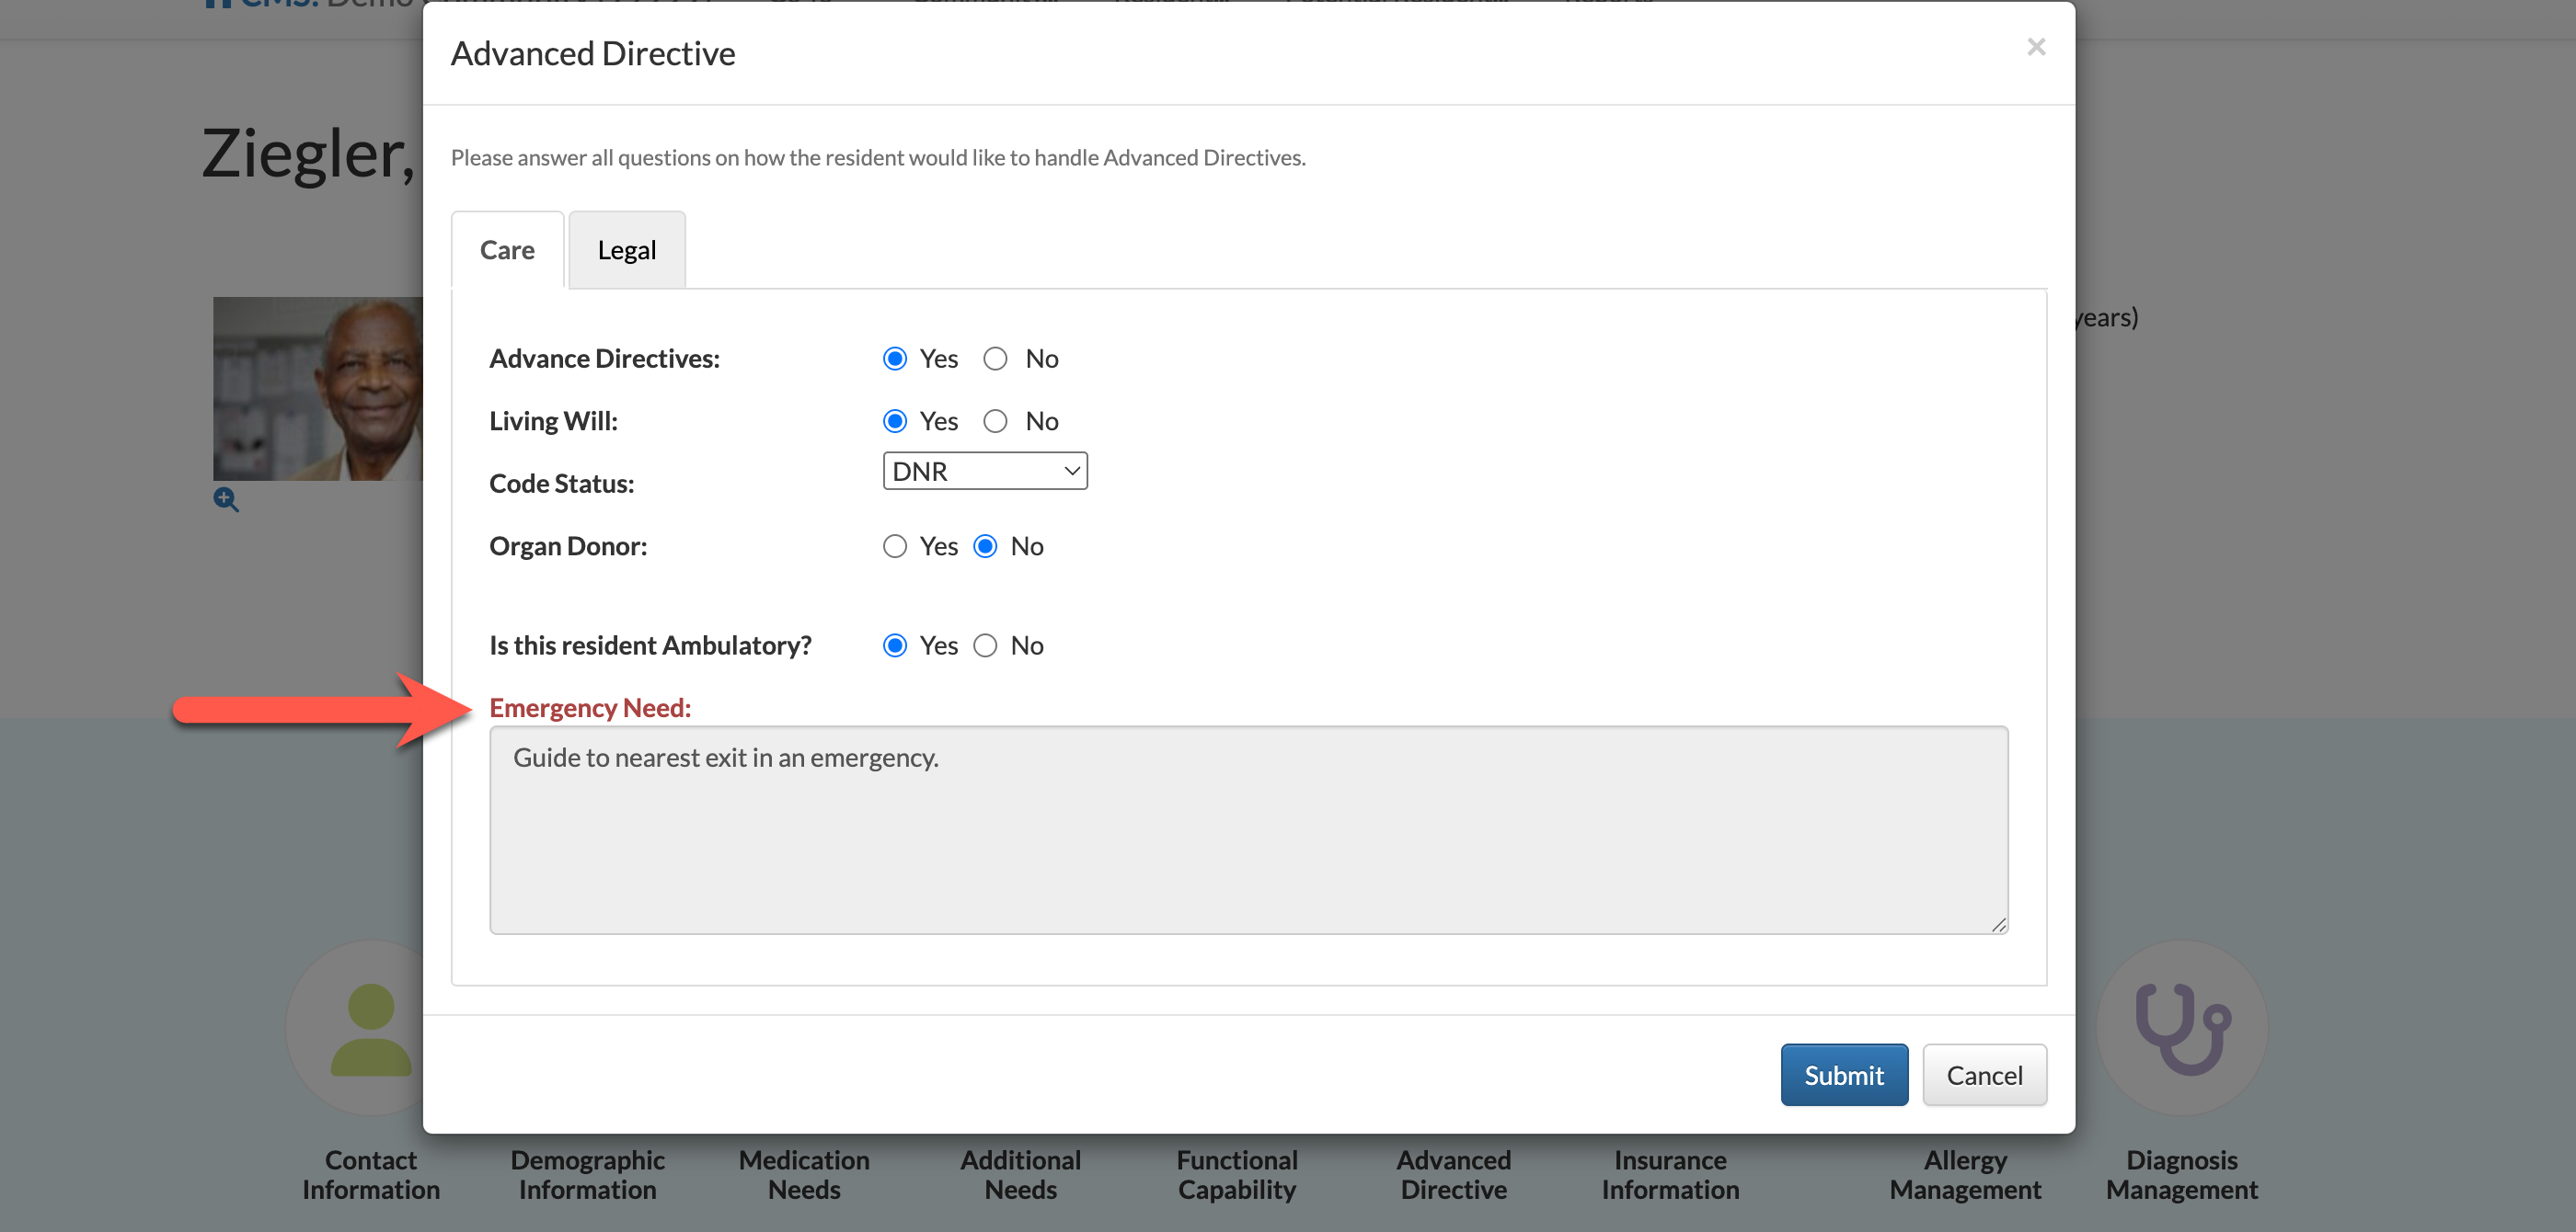Select Yes for Organ Donor
The width and height of the screenshot is (2576, 1232).
[x=895, y=546]
